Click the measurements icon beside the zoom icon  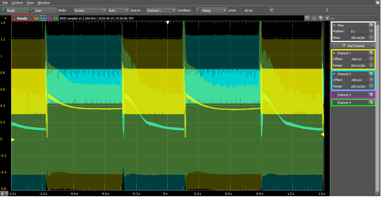(314, 18)
